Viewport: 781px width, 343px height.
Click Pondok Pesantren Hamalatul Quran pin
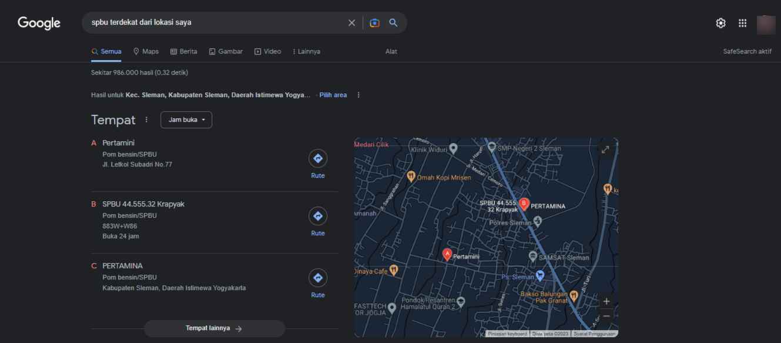[461, 301]
